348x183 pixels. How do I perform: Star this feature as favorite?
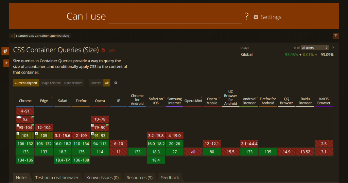(x=6, y=63)
